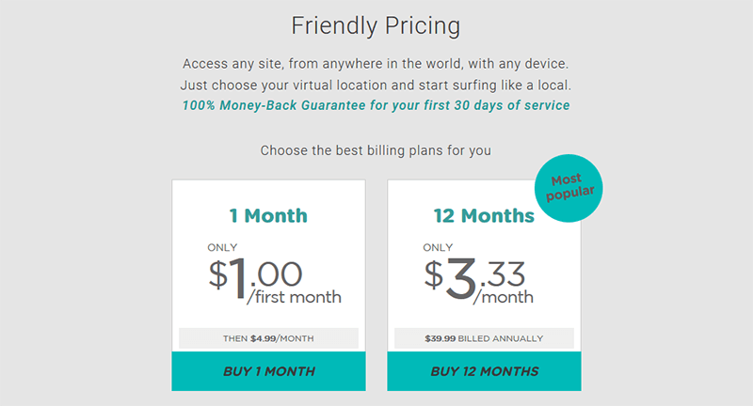753x406 pixels.
Task: Click Choose the best billing plans text
Action: tap(376, 150)
